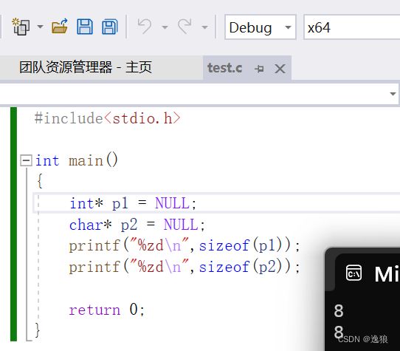Click the 'return 0;' line

pyautogui.click(x=106, y=310)
